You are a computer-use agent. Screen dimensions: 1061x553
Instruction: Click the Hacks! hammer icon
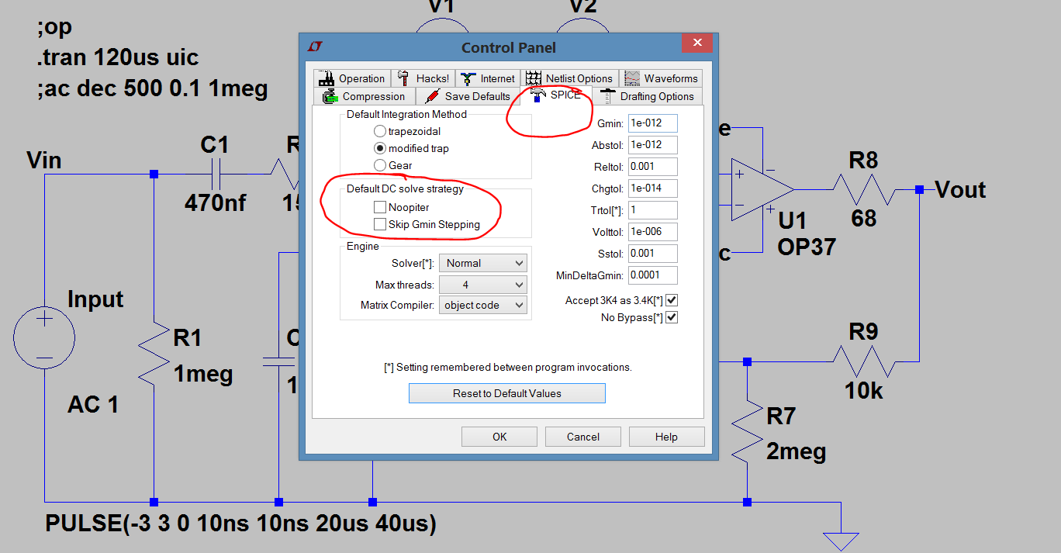[403, 78]
